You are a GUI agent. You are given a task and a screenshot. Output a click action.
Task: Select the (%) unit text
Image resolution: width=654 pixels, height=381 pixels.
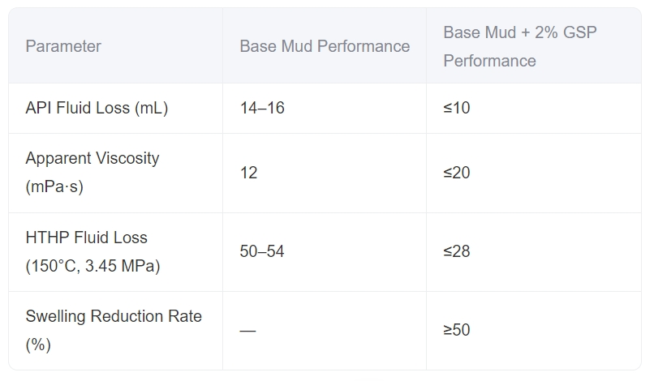38,345
